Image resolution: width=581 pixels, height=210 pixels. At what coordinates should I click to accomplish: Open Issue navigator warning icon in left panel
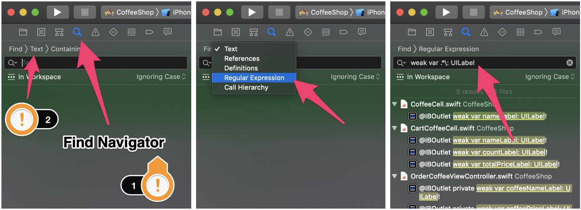95,32
